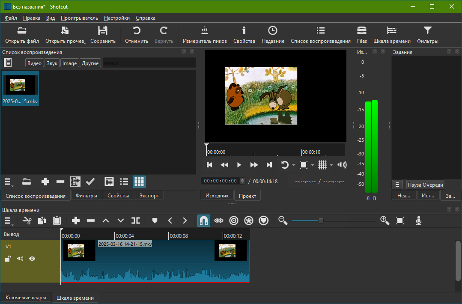Paste clip using timeline clipboard icon
Screen dimensions: 462x304
tap(57, 221)
